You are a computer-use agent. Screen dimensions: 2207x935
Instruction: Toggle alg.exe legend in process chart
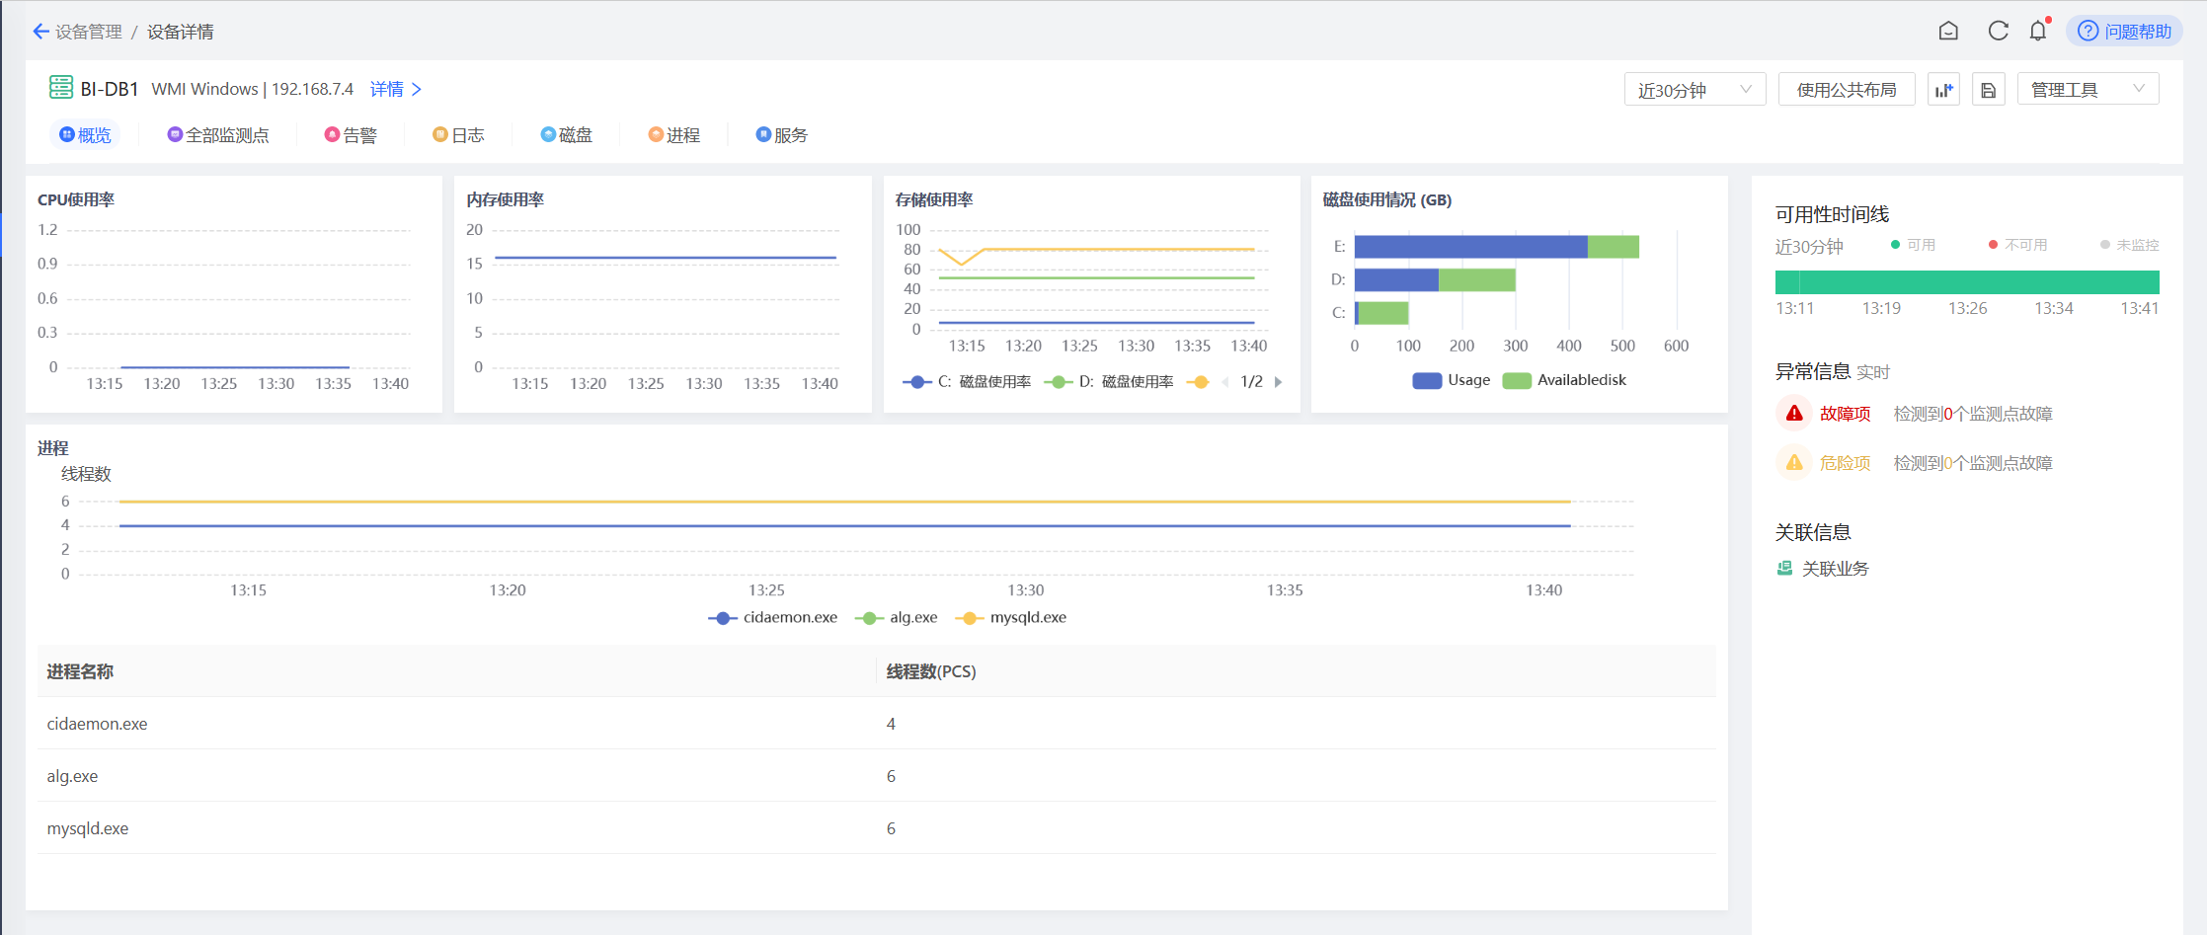(x=896, y=618)
